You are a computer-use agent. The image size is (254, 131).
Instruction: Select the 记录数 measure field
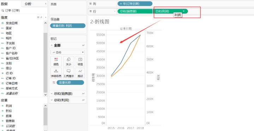(10, 126)
